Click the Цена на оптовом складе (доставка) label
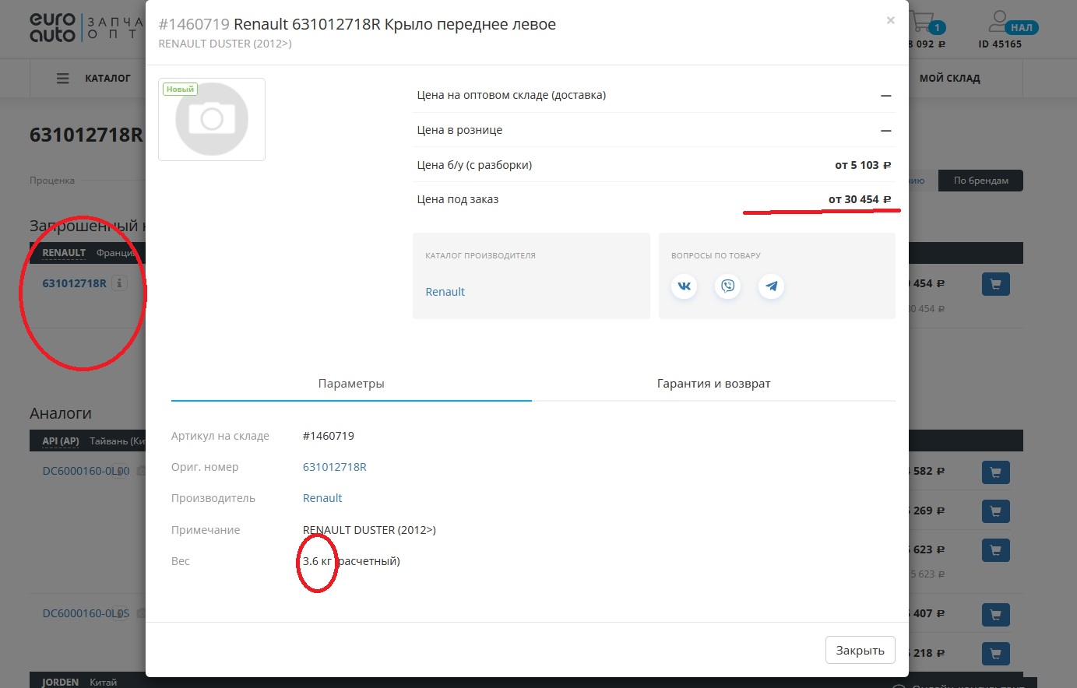1077x688 pixels. (x=512, y=95)
